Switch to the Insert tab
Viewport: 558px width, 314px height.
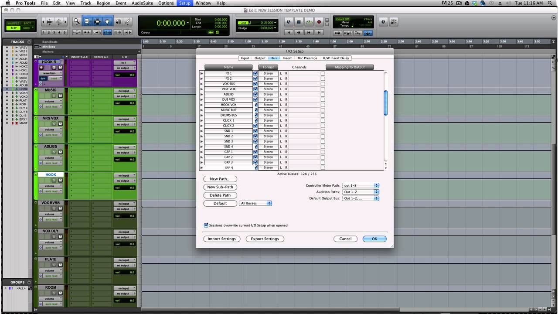(x=287, y=58)
